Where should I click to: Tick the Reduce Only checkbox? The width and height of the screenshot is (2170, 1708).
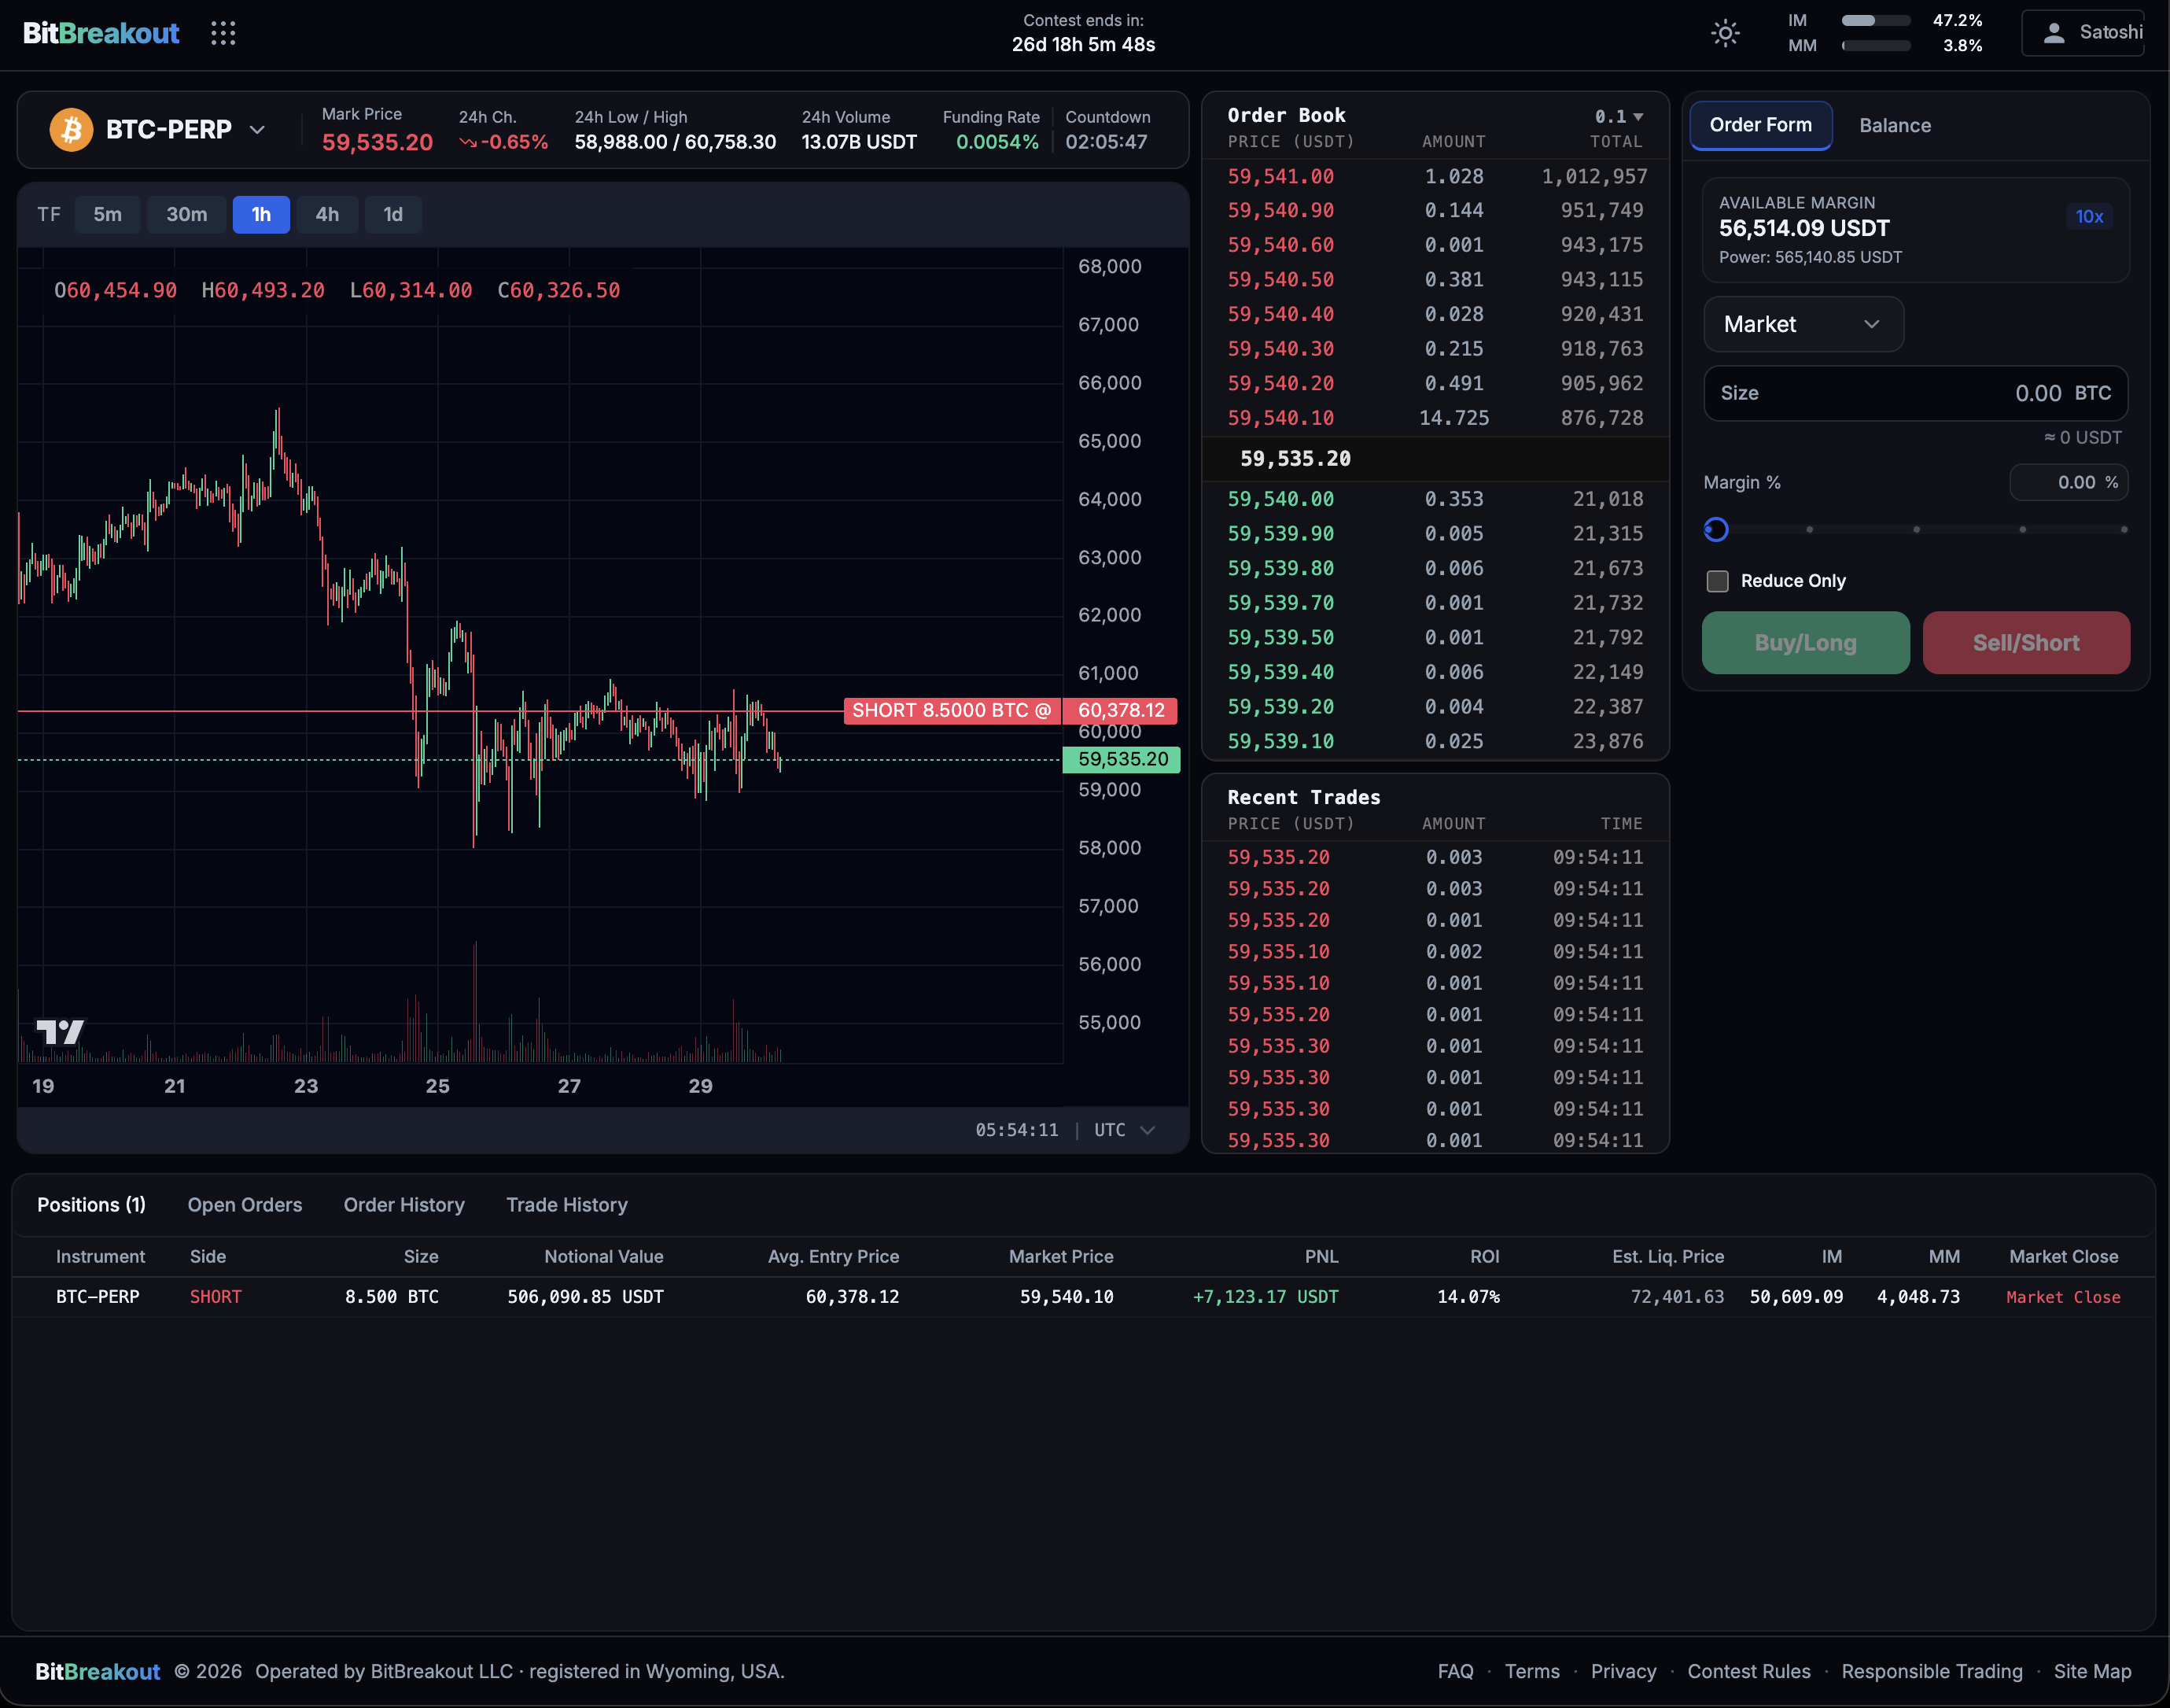point(1717,581)
